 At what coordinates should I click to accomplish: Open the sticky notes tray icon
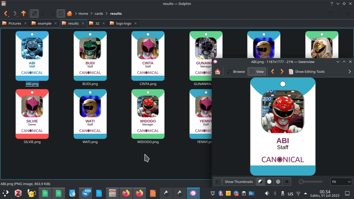click(x=228, y=193)
